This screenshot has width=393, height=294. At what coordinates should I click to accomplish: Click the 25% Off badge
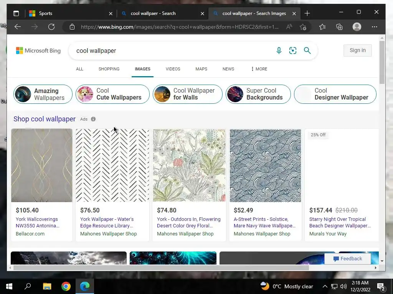(x=318, y=135)
